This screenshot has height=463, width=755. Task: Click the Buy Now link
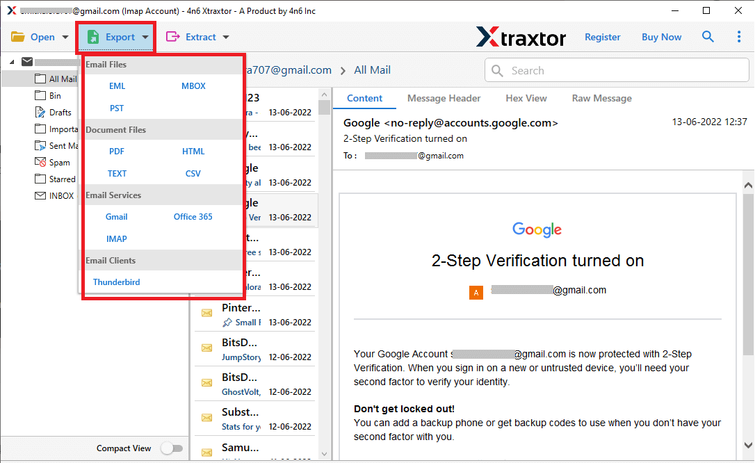(x=661, y=36)
